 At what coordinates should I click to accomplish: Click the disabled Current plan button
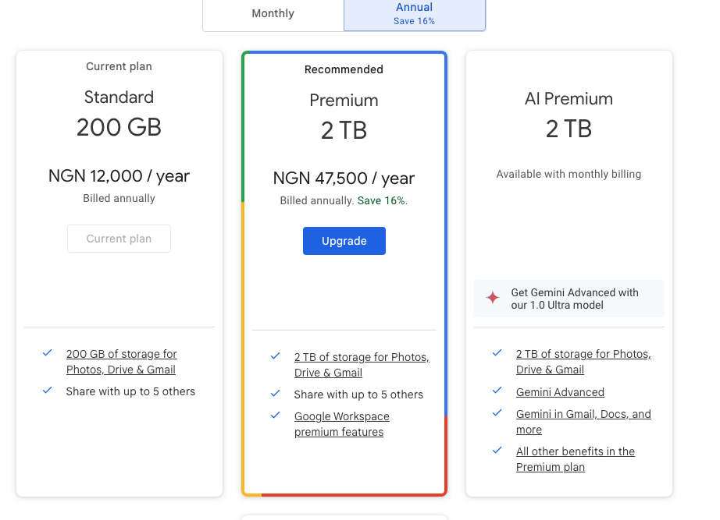tap(119, 239)
